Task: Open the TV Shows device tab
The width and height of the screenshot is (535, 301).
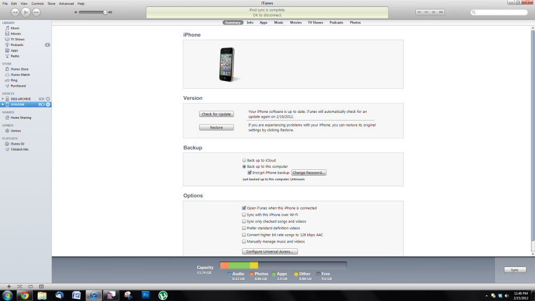Action: pyautogui.click(x=315, y=22)
